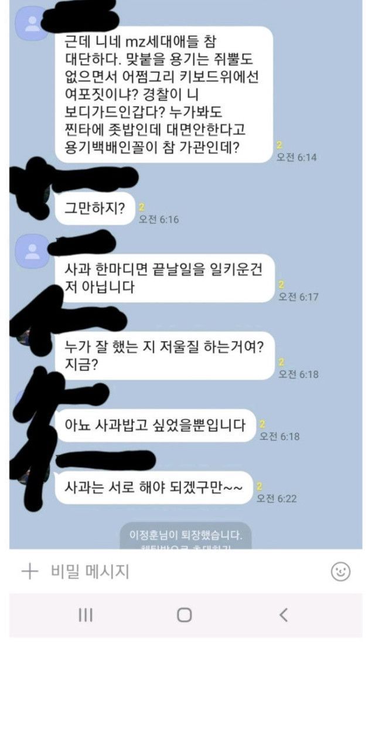Open profile avatar beside the mz세대 message

tap(31, 24)
